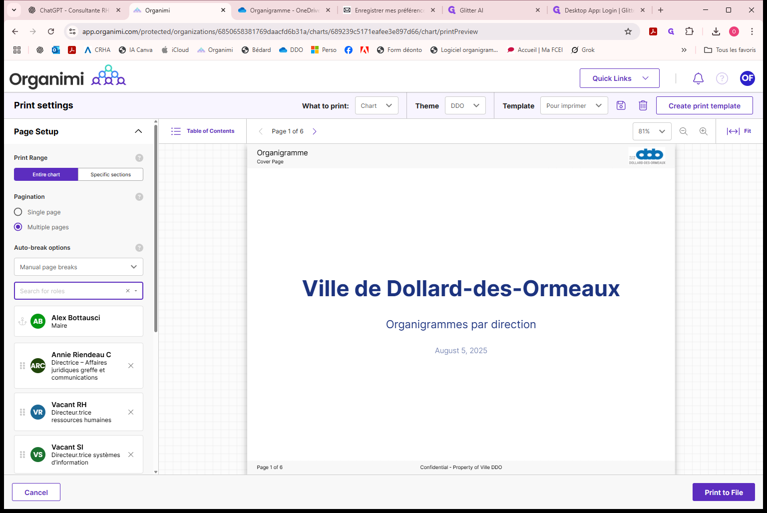Remove Annie Riendeau C page break

(131, 366)
